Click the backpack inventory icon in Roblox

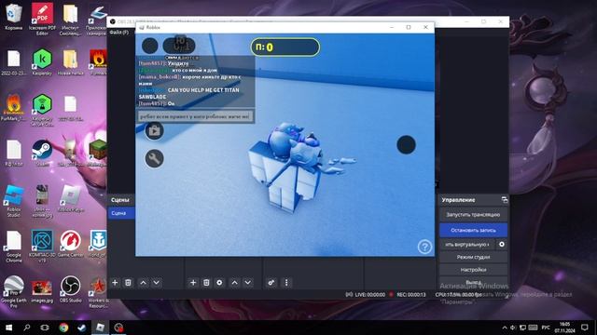click(154, 130)
